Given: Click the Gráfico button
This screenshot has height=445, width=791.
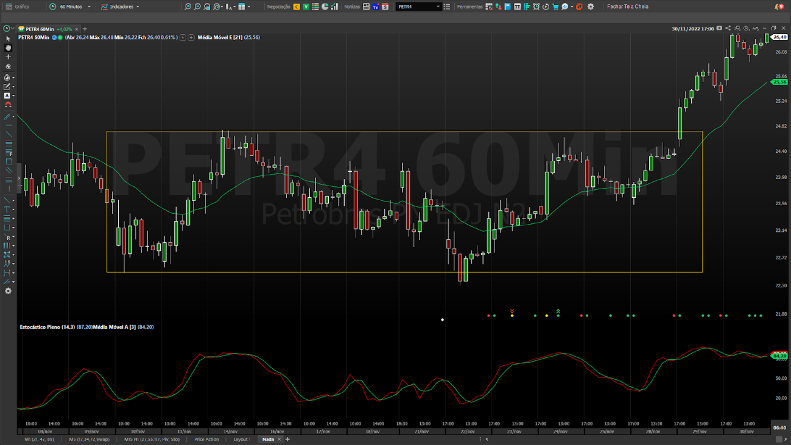Looking at the screenshot, I should pyautogui.click(x=18, y=7).
